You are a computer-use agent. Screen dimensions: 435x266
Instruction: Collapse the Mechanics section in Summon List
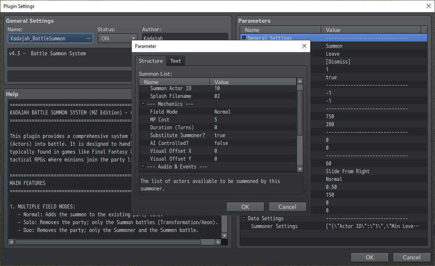[143, 103]
